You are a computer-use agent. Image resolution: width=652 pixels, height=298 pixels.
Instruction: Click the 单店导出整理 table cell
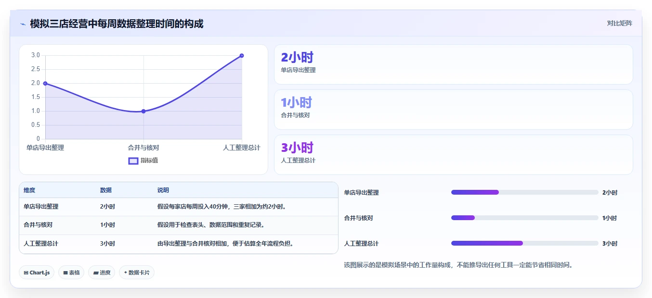tap(41, 207)
